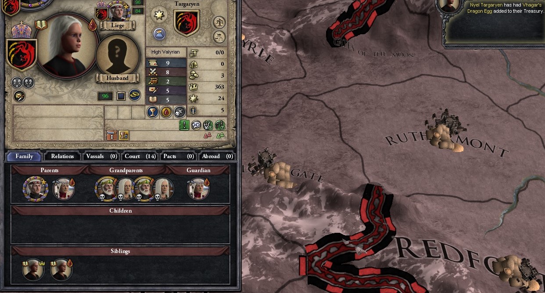Open the family tree icon
The width and height of the screenshot is (545, 293).
(220, 22)
